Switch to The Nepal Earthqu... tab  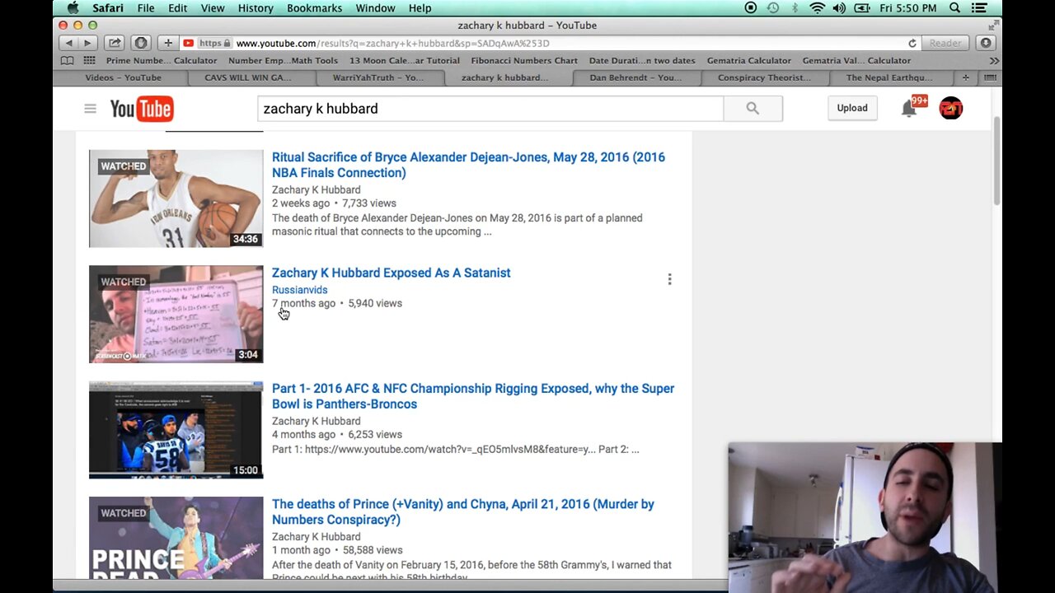coord(889,77)
